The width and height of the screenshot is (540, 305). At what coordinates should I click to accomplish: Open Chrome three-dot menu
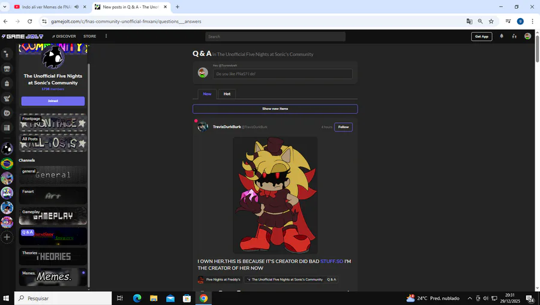click(532, 22)
